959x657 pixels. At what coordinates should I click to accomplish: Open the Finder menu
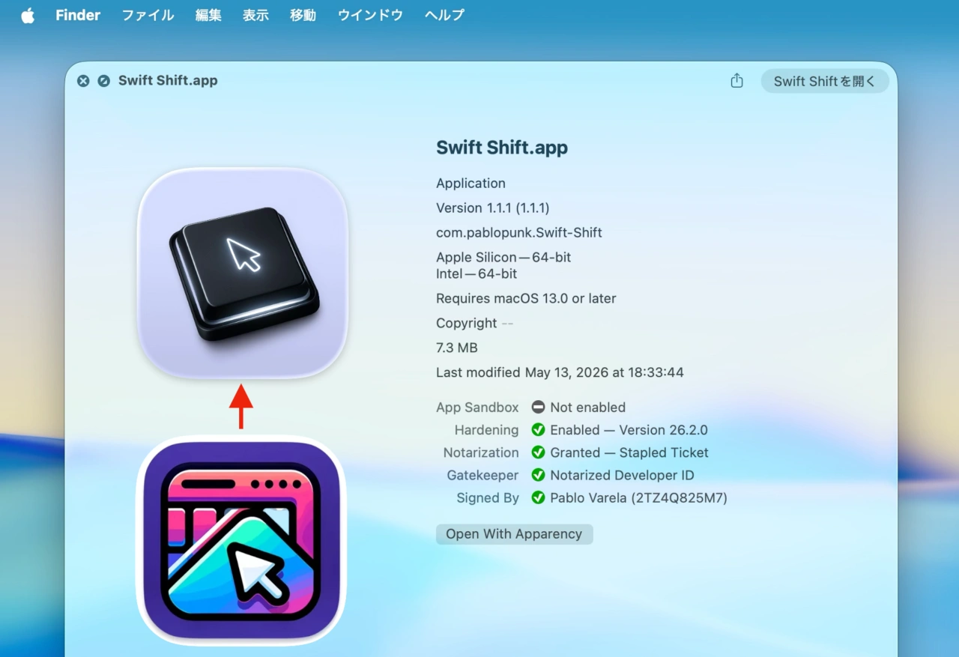point(78,15)
